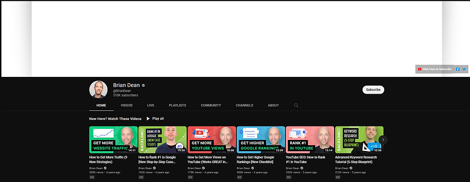Image resolution: width=470 pixels, height=182 pixels.
Task: Click the 200K views • 4 years ago text
Action: pyautogui.click(x=105, y=172)
